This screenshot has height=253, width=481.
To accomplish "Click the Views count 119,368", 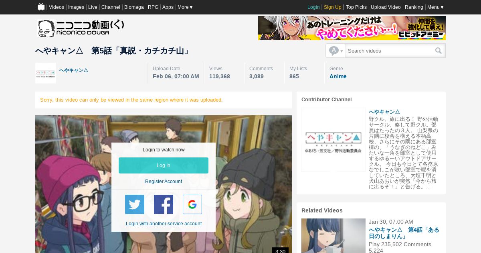I will click(220, 76).
